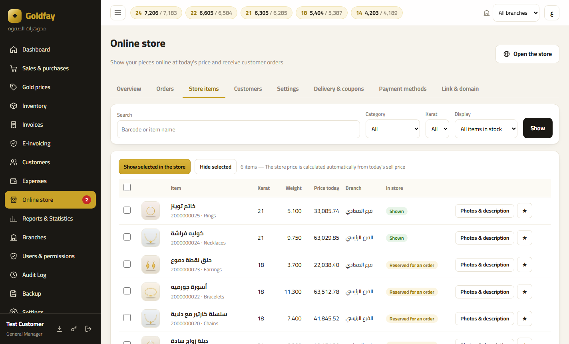569x344 pixels.
Task: Click the Open the store button
Action: point(527,54)
